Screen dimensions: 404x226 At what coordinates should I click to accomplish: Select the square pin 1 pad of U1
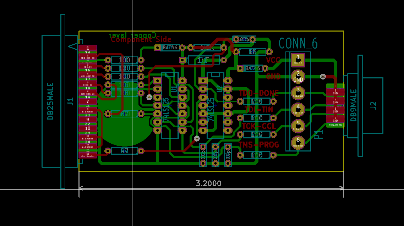[157, 81]
